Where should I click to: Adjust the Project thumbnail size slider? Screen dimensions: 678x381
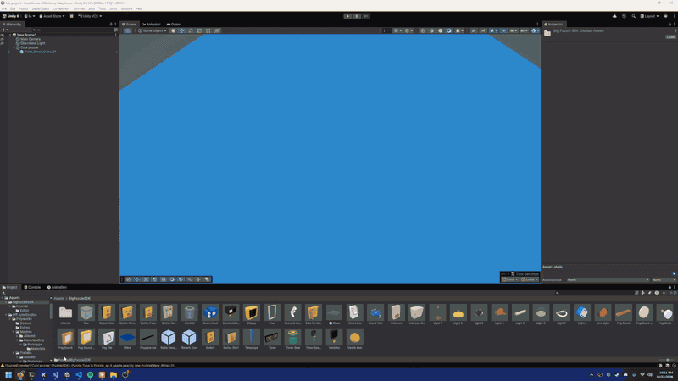(x=667, y=360)
